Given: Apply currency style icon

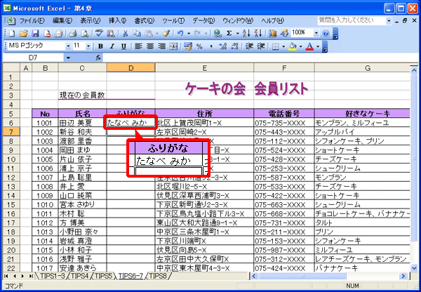Looking at the screenshot, I should click(x=188, y=46).
